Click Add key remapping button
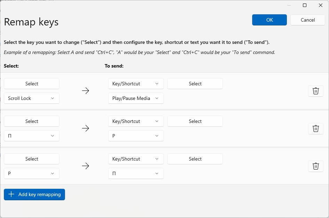 pyautogui.click(x=34, y=194)
